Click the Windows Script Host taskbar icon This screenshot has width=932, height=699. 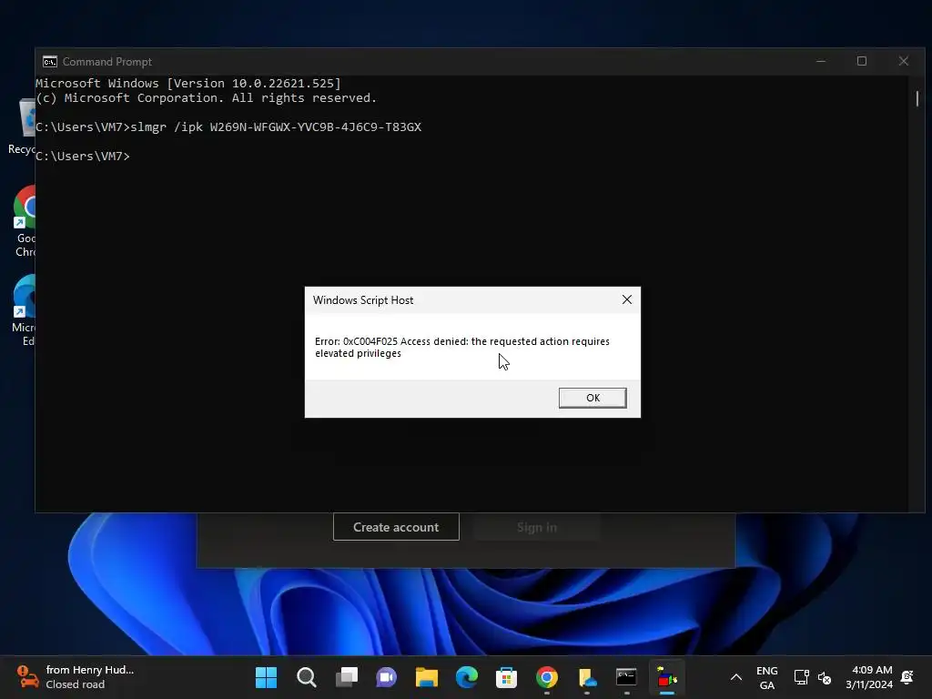tap(667, 677)
